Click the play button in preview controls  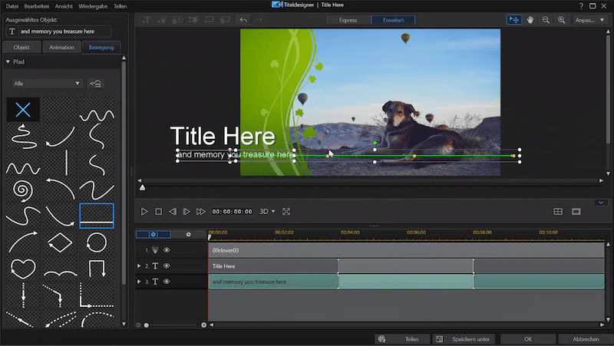coord(144,211)
